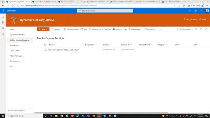Click Add shortcut to OneDrive
Viewport: 210px width, 118px height.
coord(100,29)
